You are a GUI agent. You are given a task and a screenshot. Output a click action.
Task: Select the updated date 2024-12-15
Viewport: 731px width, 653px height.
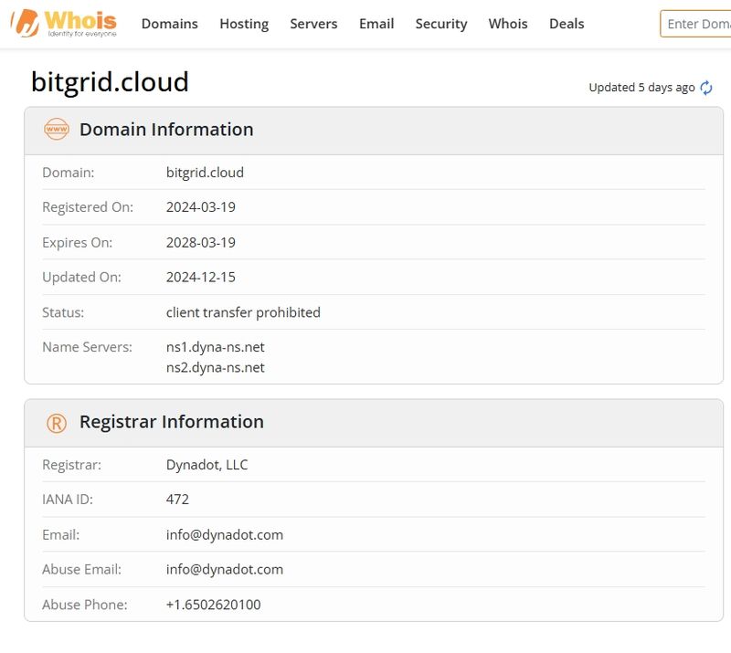[200, 277]
